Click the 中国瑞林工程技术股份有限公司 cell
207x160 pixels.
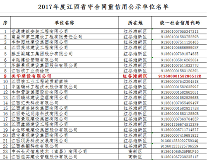64,87
